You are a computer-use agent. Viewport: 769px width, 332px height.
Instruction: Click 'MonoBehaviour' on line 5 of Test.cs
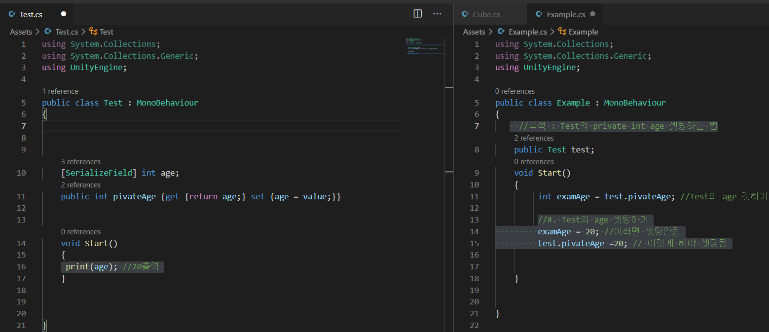tap(167, 103)
